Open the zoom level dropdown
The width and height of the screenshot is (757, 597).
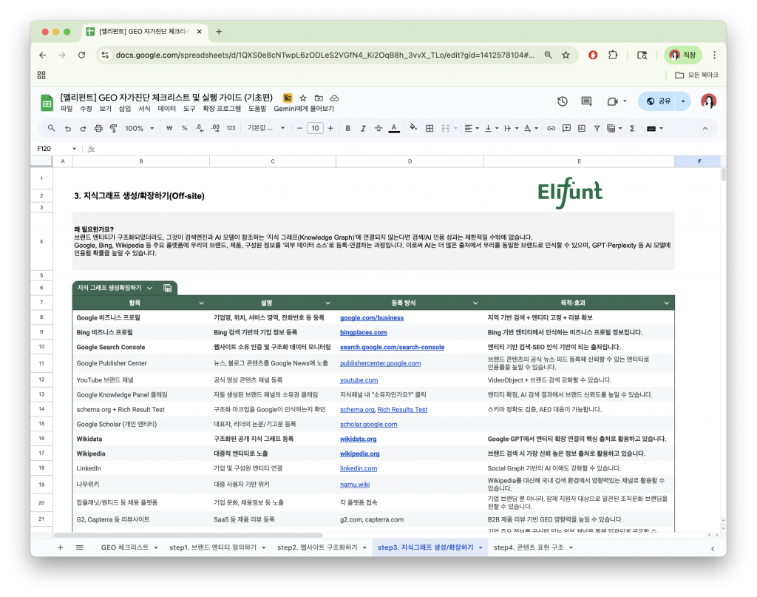click(140, 129)
